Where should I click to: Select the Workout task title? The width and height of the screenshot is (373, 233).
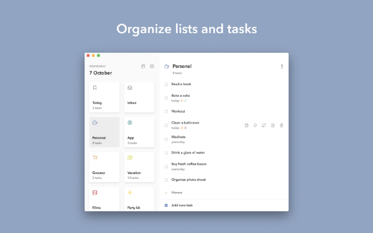point(178,111)
